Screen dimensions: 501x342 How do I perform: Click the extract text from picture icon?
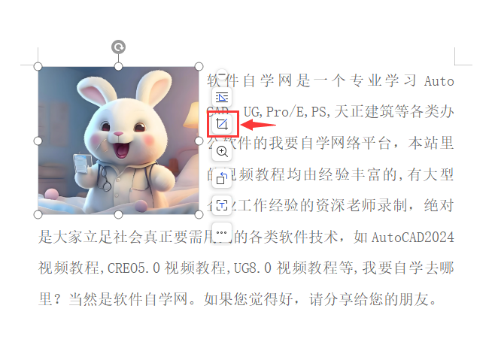pos(222,205)
